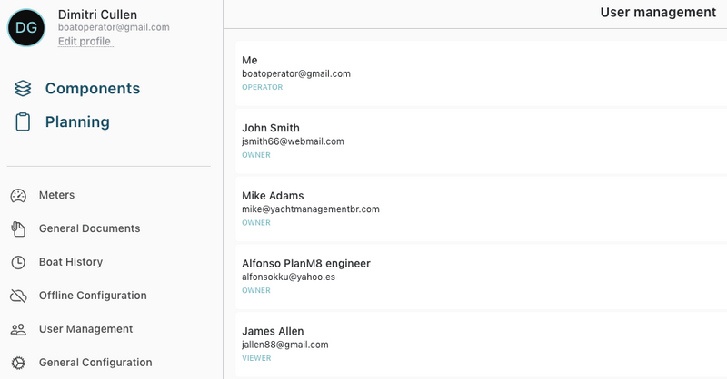727x379 pixels.
Task: Switch to the Planning section
Action: click(77, 122)
